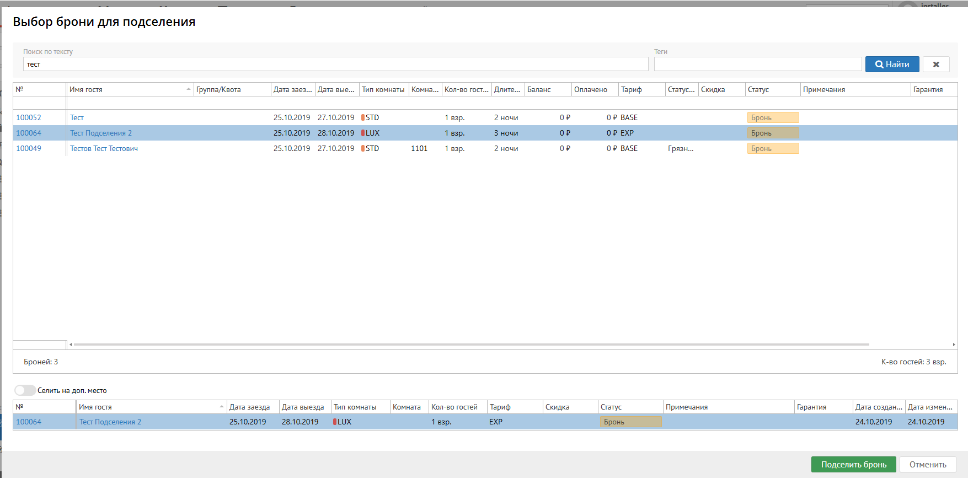Click the Теги input field
The height and width of the screenshot is (479, 968).
757,64
